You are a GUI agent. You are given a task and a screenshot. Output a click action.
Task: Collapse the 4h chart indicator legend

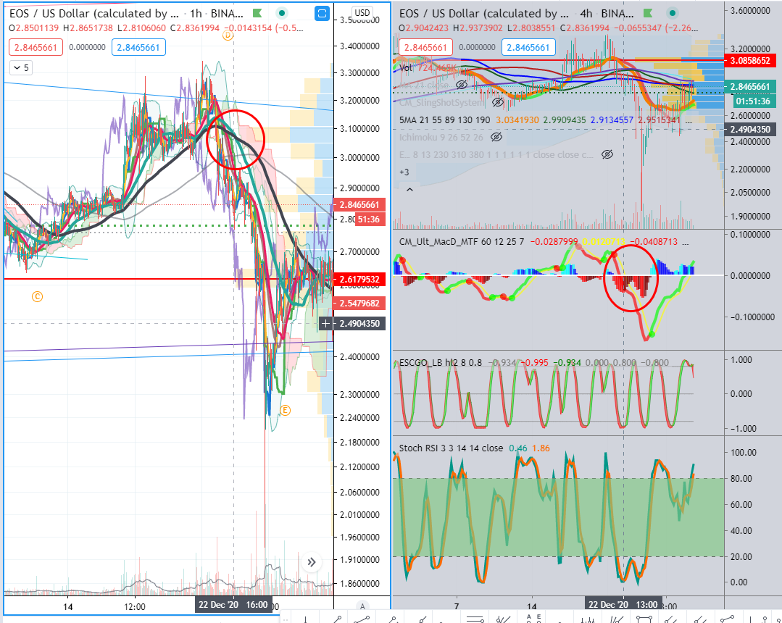[409, 190]
